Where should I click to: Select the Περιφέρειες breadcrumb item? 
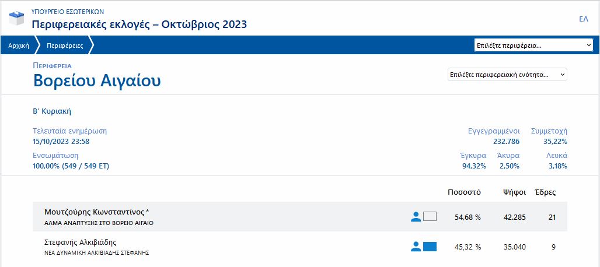(65, 45)
